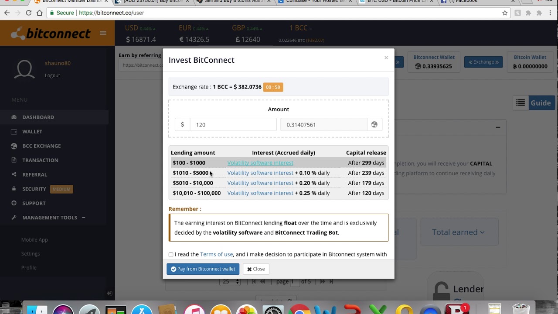Click Chrome home button
Image resolution: width=558 pixels, height=314 pixels.
pyautogui.click(x=39, y=13)
